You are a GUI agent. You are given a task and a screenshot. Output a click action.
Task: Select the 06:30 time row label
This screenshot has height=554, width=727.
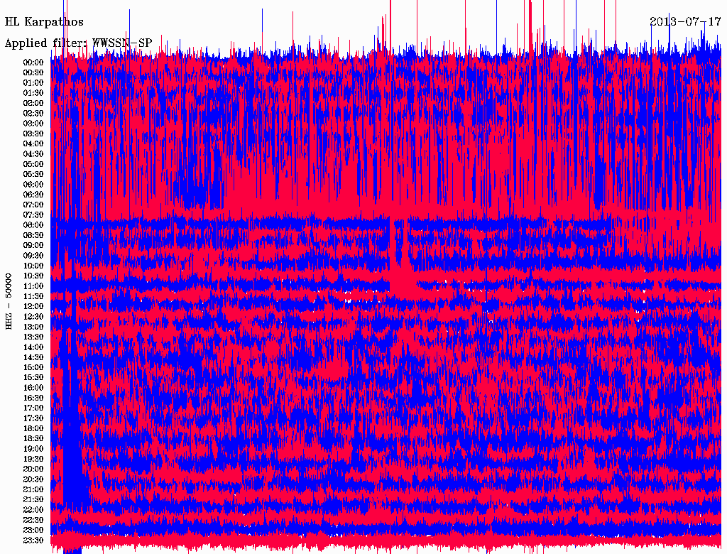click(x=33, y=195)
